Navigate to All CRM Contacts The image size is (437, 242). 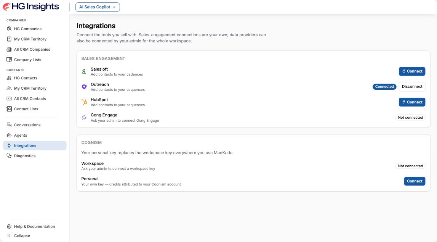(35, 99)
